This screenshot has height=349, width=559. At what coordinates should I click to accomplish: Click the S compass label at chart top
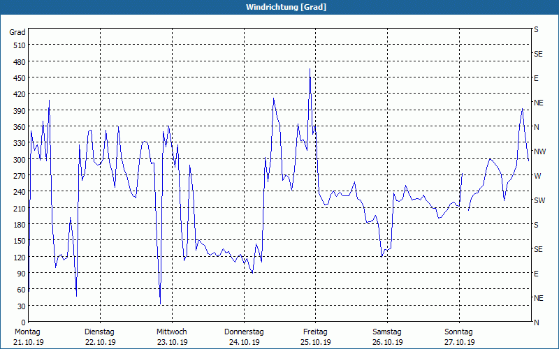(536, 29)
